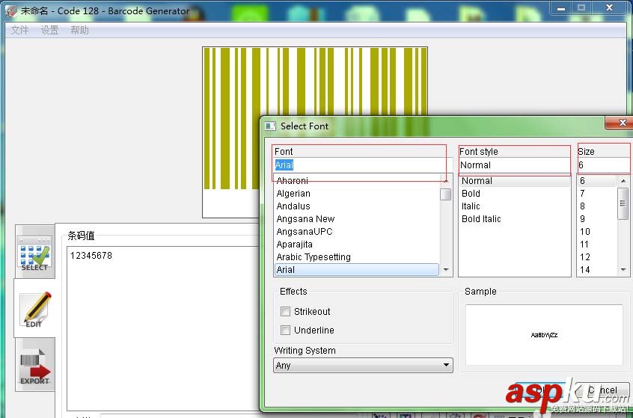Click the Size input field
Image resolution: width=633 pixels, height=418 pixels.
[x=603, y=165]
